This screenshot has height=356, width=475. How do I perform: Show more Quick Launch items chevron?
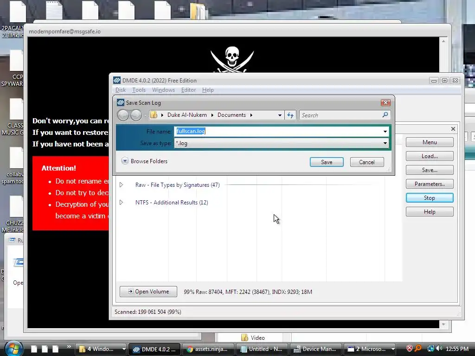tap(69, 347)
